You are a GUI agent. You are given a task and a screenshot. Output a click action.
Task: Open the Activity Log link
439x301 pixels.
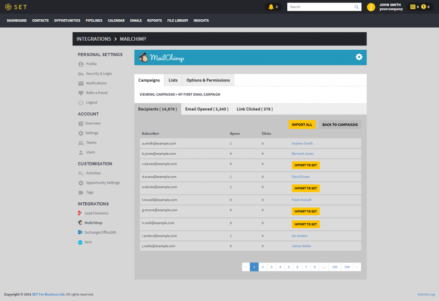426,294
